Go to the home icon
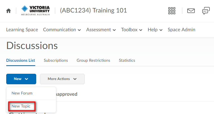The width and height of the screenshot is (214, 114). click(8, 11)
